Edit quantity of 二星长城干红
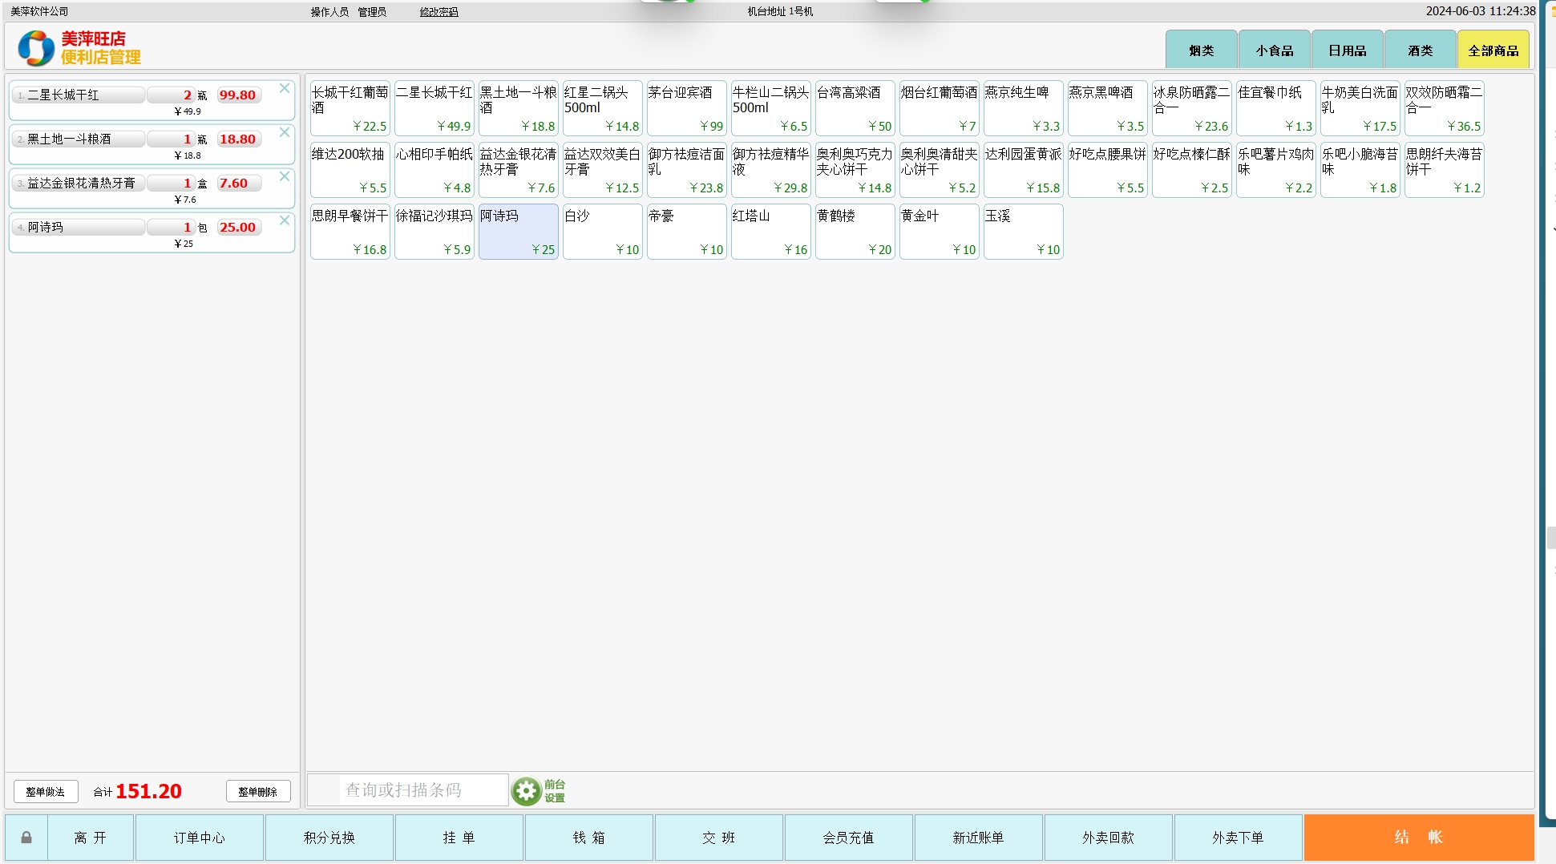Image resolution: width=1556 pixels, height=864 pixels. point(171,95)
